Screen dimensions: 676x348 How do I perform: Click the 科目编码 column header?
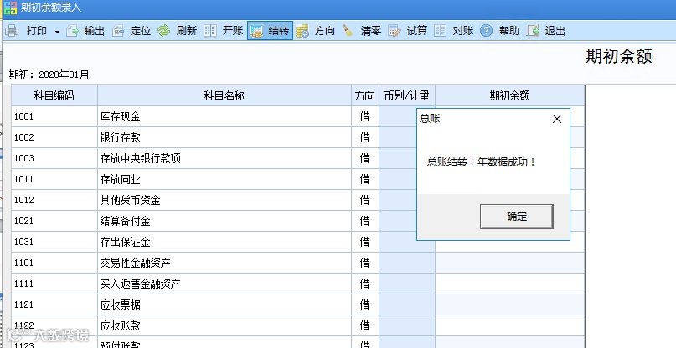click(54, 95)
